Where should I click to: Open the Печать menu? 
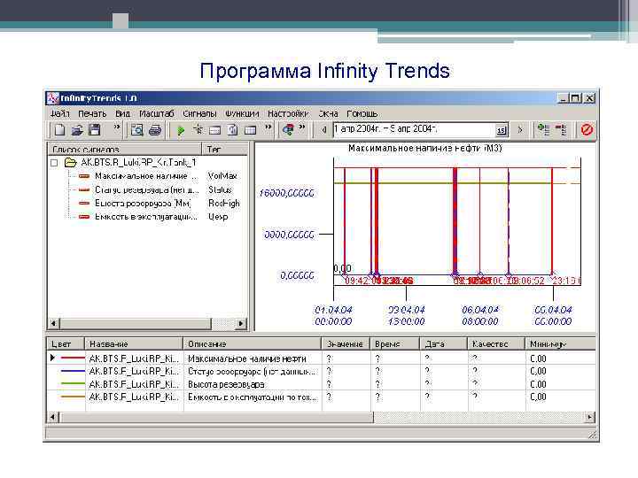coord(92,114)
